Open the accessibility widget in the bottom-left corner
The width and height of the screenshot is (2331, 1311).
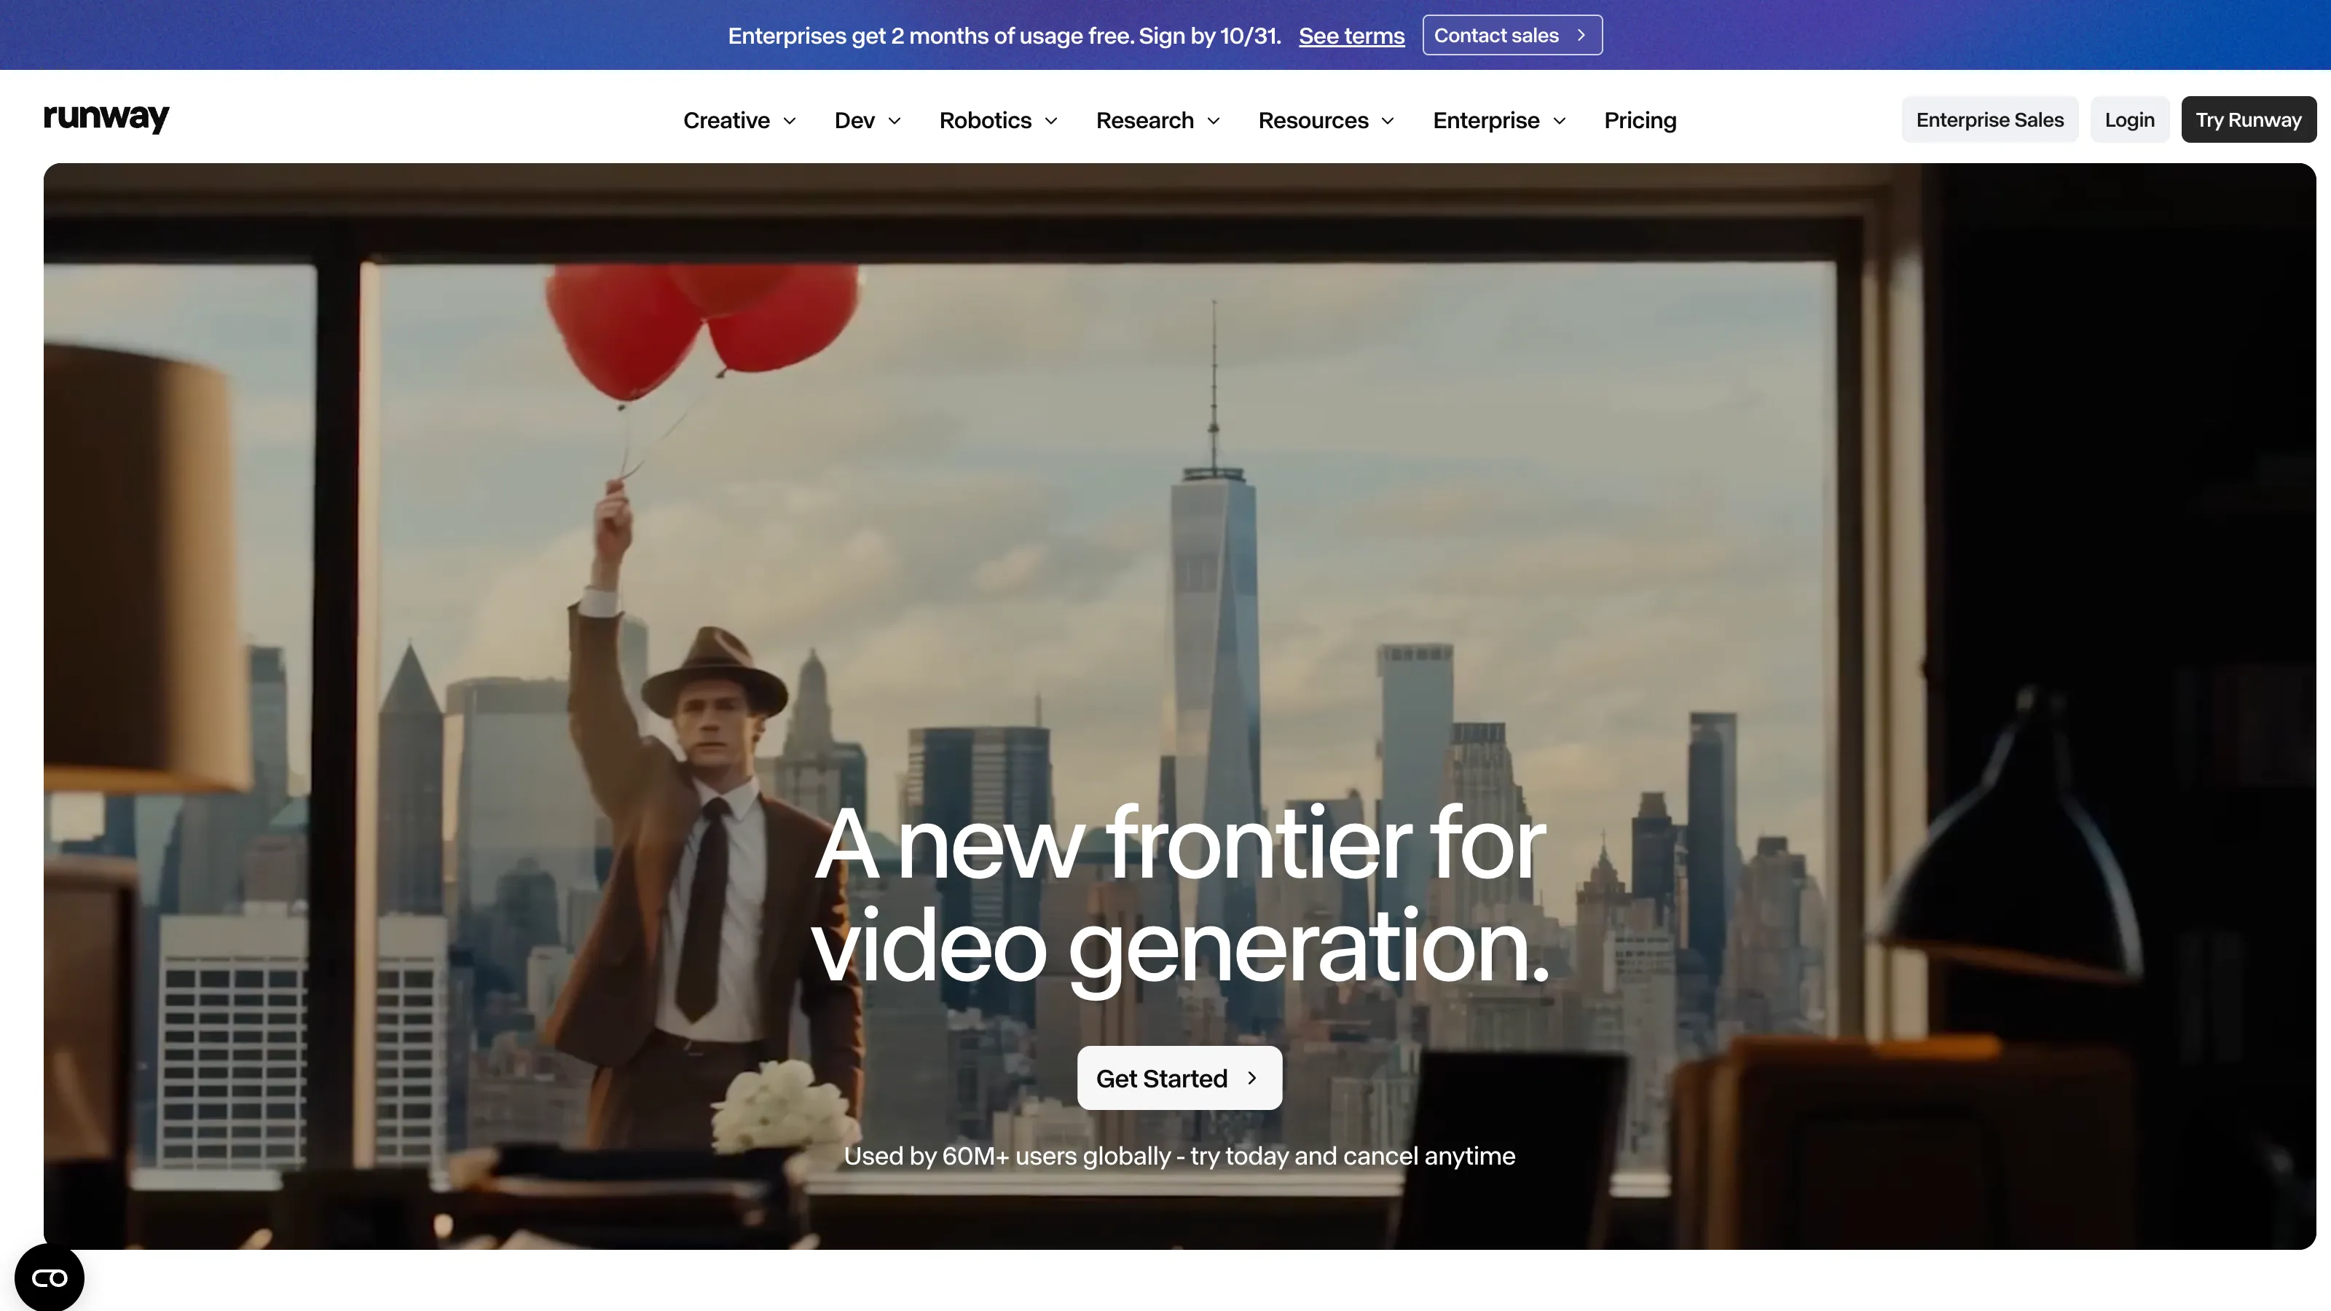coord(49,1277)
